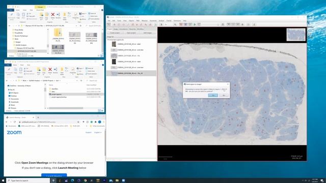
Task: Adjust the overlay opacity slider in QuPath
Action: click(210, 24)
